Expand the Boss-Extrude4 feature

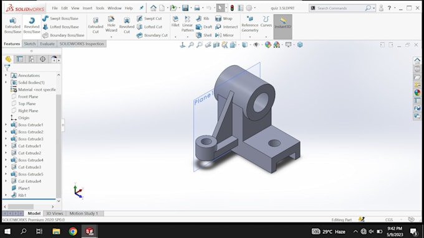[6, 160]
